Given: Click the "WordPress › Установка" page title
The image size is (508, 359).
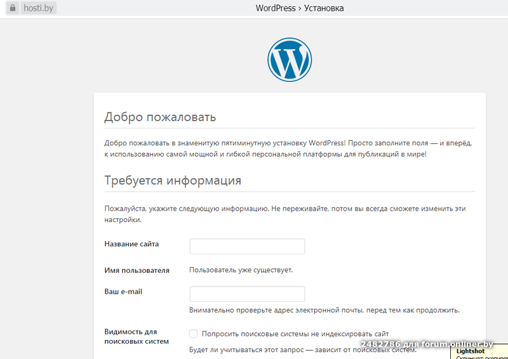Looking at the screenshot, I should click(x=300, y=8).
